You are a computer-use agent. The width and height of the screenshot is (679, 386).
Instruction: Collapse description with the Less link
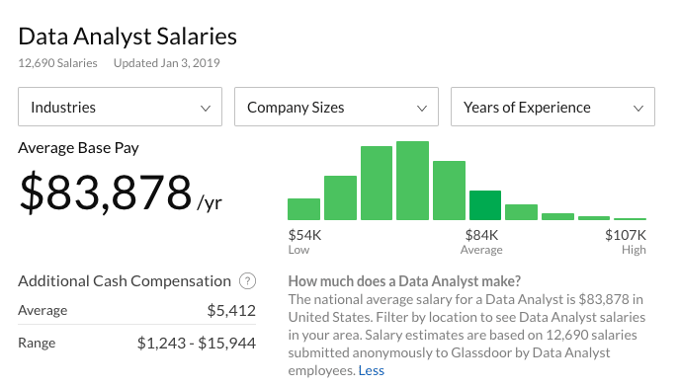pos(371,370)
